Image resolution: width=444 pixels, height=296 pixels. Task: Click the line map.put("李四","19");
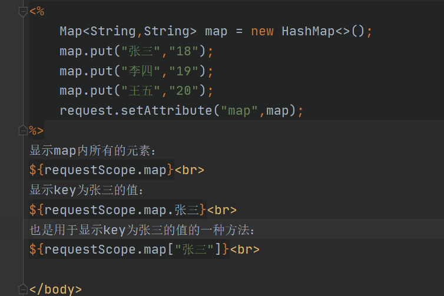pyautogui.click(x=136, y=71)
